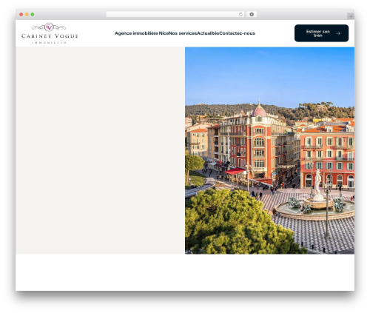Click the Estimer son bien button
The height and width of the screenshot is (313, 370).
tap(321, 33)
